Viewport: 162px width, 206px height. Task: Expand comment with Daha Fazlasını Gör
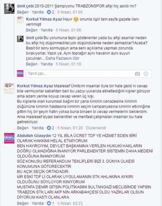tap(62, 58)
